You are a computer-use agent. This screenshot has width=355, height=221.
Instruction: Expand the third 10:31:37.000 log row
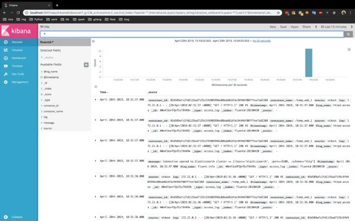click(x=95, y=140)
